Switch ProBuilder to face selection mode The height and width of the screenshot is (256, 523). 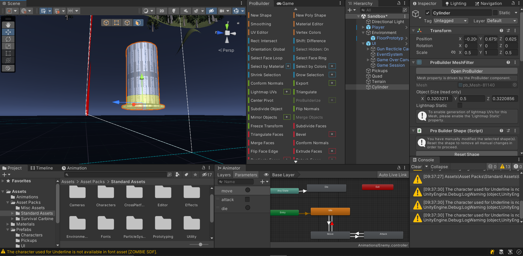[x=138, y=23]
